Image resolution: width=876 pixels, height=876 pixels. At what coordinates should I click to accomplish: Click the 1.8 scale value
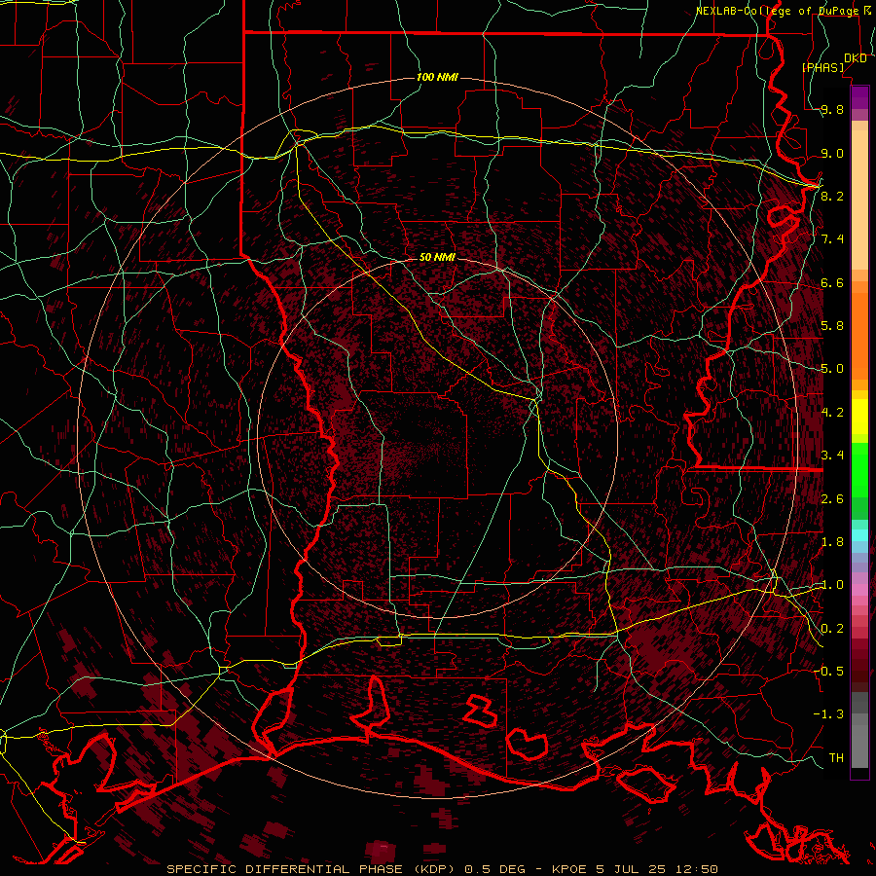coord(832,542)
